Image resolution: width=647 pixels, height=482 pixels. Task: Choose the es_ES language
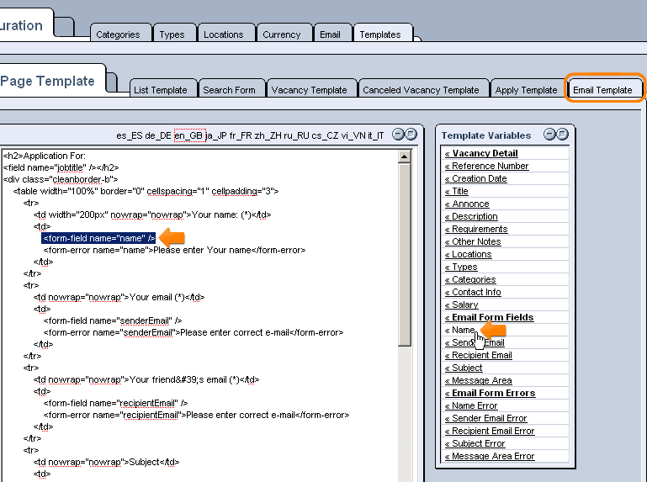point(130,135)
